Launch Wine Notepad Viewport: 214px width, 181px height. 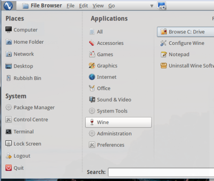click(186, 54)
